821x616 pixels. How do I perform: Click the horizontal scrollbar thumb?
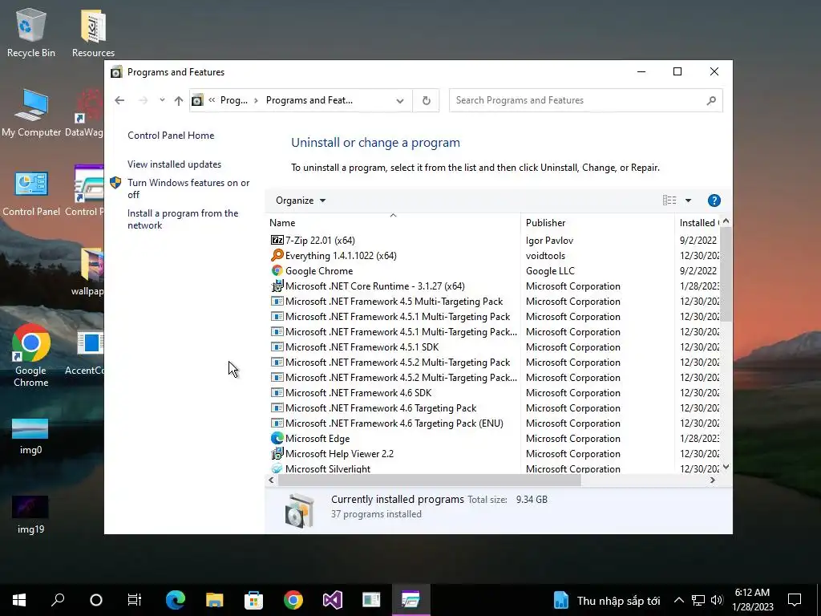pyautogui.click(x=430, y=480)
